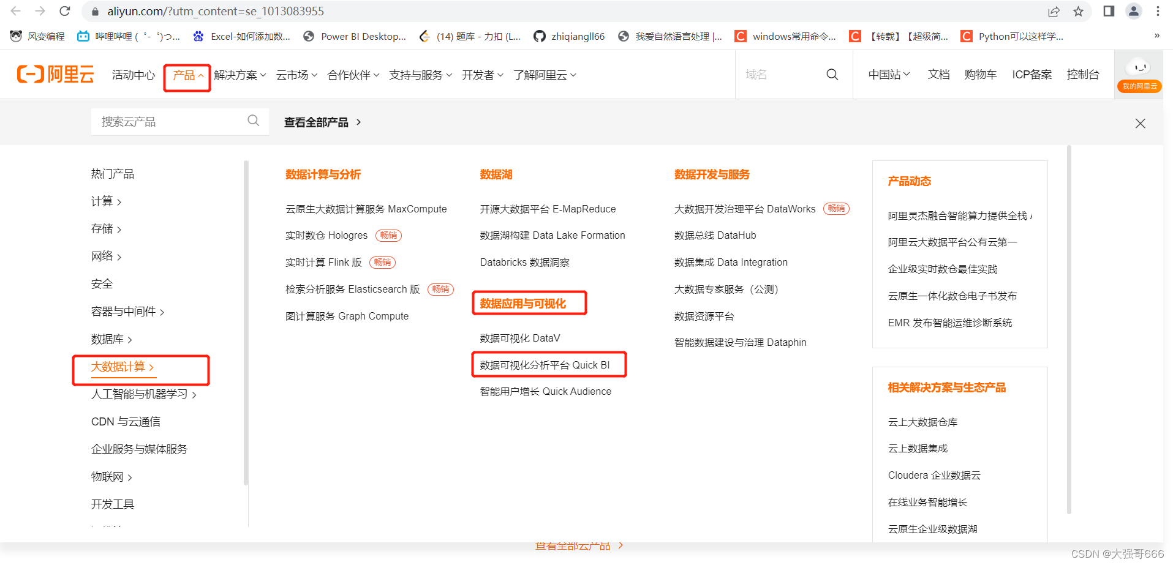This screenshot has width=1173, height=565.
Task: Open the windows常用命令 bookmark
Action: pos(785,36)
